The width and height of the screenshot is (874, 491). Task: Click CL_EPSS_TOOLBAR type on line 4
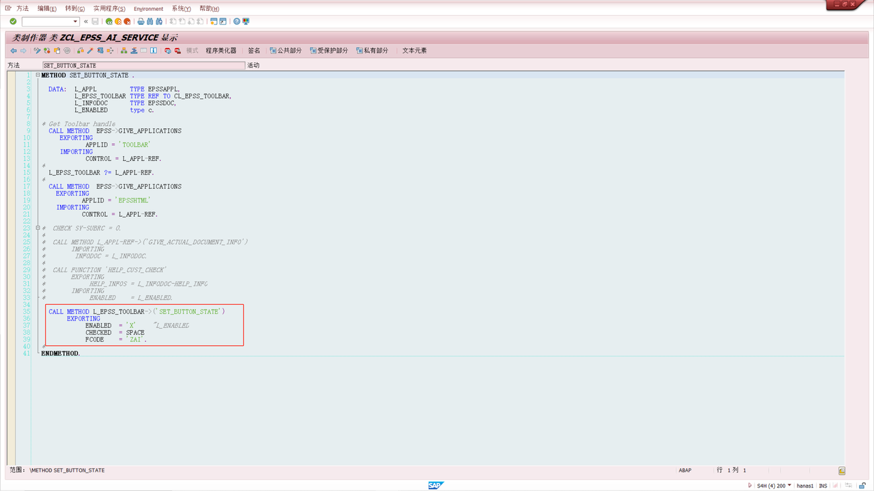tap(203, 96)
